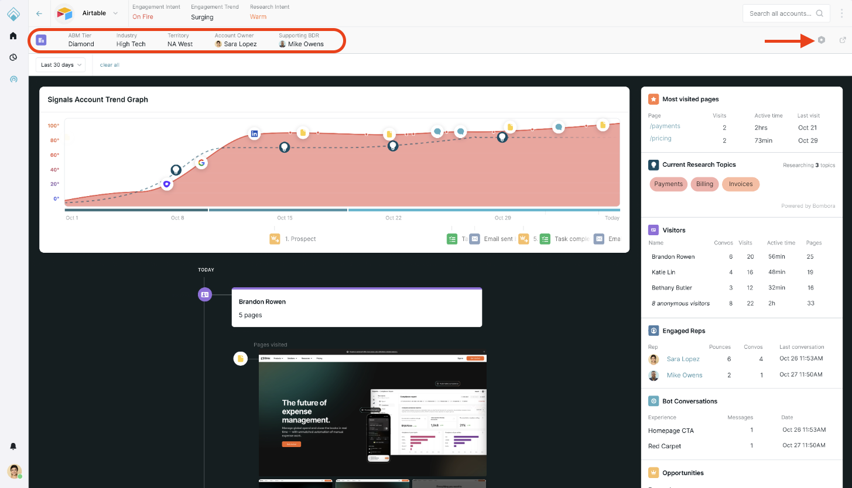Select the Payments research topic tag
This screenshot has height=488, width=852.
(668, 184)
